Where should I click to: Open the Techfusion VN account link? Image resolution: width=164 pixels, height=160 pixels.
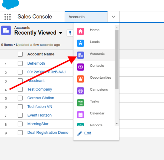(40, 107)
